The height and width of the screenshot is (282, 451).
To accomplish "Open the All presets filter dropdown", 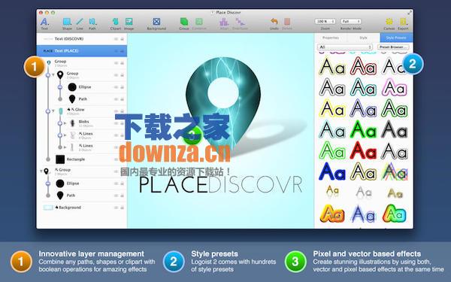I will click(344, 47).
